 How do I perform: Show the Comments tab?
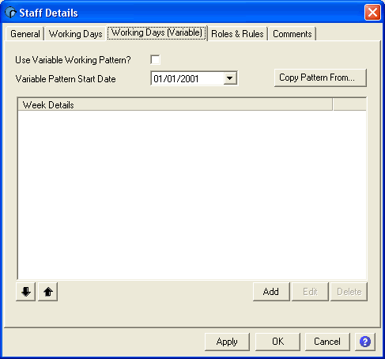[293, 34]
